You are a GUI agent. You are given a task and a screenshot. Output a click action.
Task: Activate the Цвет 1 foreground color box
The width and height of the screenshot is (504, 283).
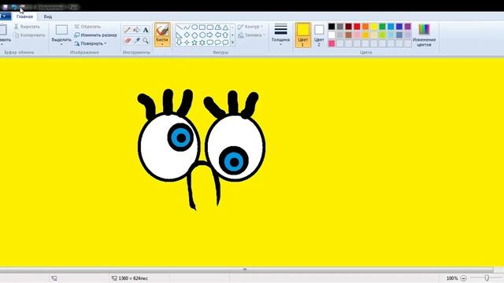(303, 35)
